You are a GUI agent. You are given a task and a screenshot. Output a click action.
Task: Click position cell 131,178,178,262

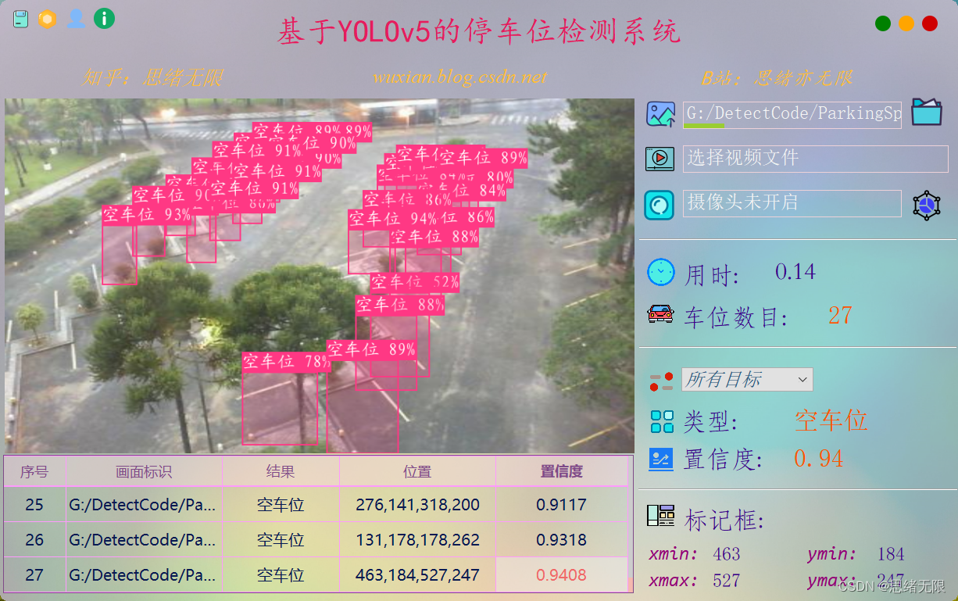point(417,539)
